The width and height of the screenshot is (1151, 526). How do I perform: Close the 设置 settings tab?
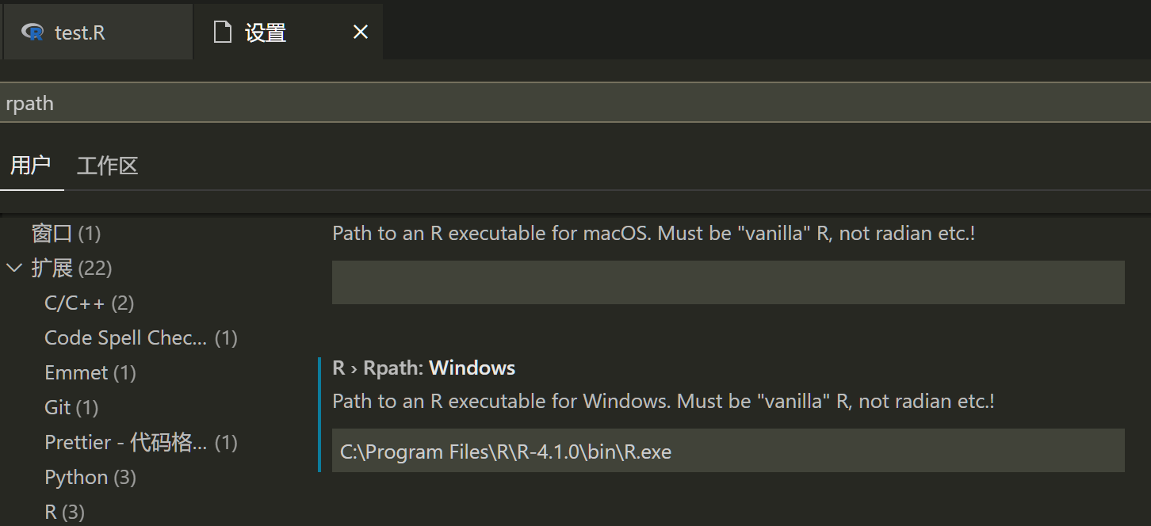click(361, 32)
